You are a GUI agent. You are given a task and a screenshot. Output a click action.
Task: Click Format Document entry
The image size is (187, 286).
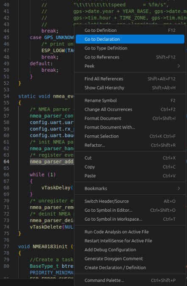(130, 118)
